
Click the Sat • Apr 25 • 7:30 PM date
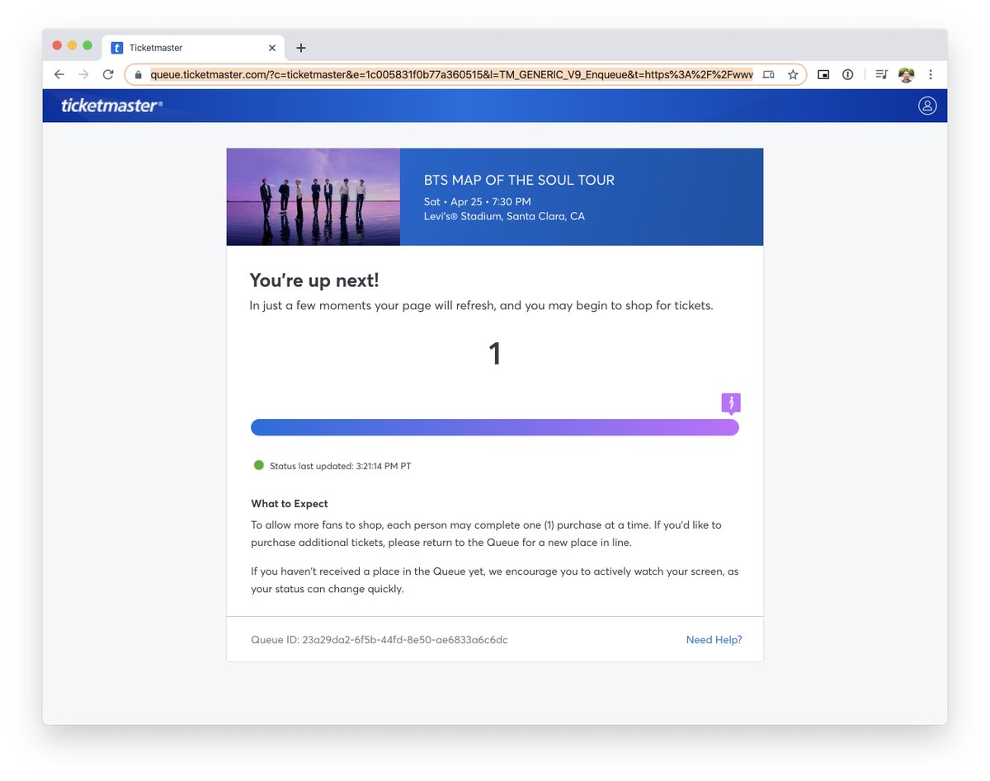tap(477, 201)
